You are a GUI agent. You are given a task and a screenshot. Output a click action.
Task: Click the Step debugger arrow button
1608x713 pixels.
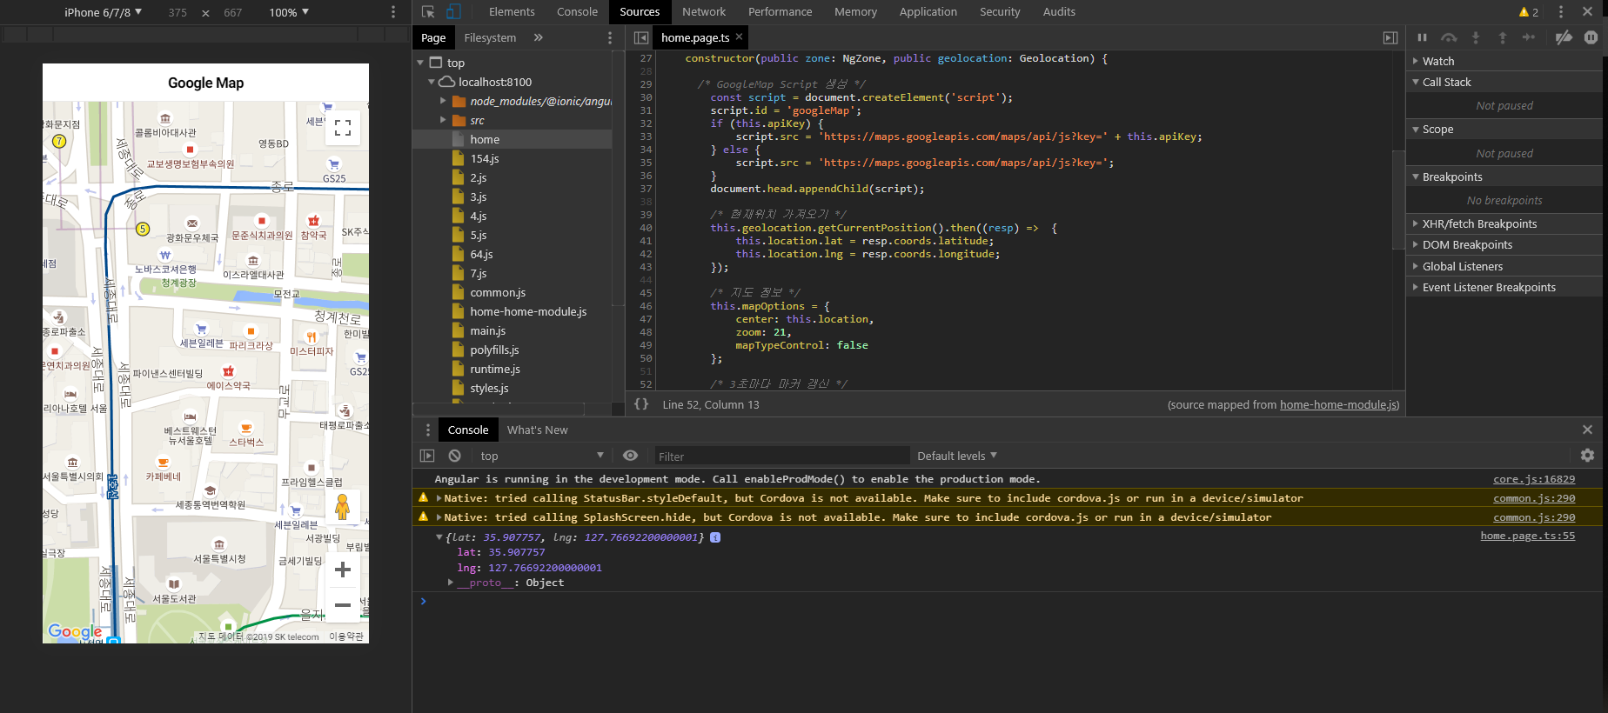coord(1529,37)
